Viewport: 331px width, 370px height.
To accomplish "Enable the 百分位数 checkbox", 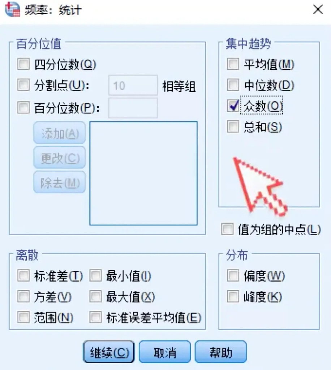I will click(23, 107).
